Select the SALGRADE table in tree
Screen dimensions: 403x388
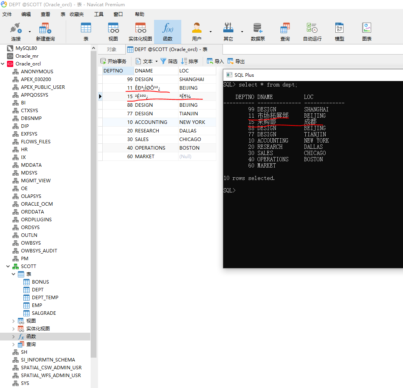(44, 313)
